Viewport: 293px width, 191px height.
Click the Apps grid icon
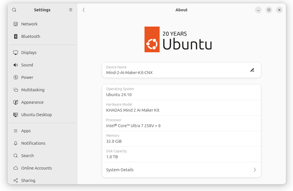(x=16, y=131)
